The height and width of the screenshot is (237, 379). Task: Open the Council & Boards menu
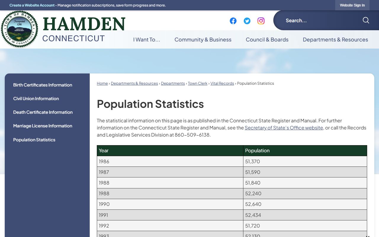tap(267, 39)
